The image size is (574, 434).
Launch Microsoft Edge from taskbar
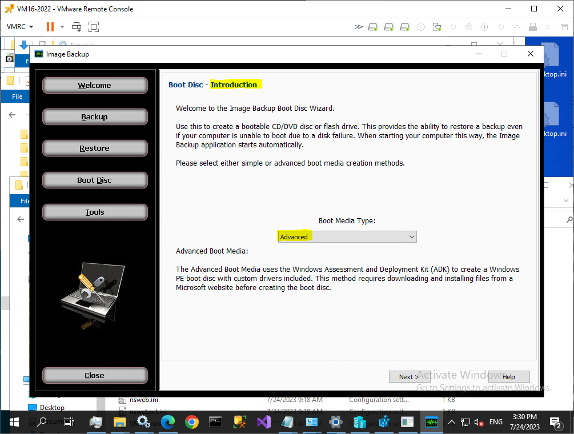[168, 422]
